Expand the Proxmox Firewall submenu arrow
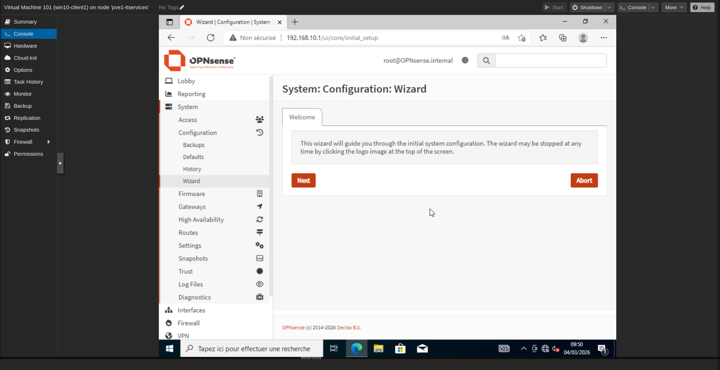This screenshot has width=720, height=370. [x=48, y=142]
